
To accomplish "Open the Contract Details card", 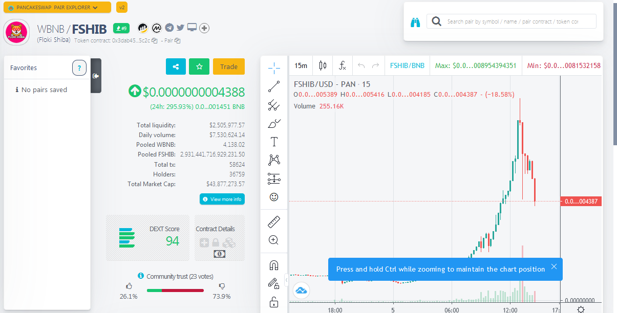I will point(220,238).
